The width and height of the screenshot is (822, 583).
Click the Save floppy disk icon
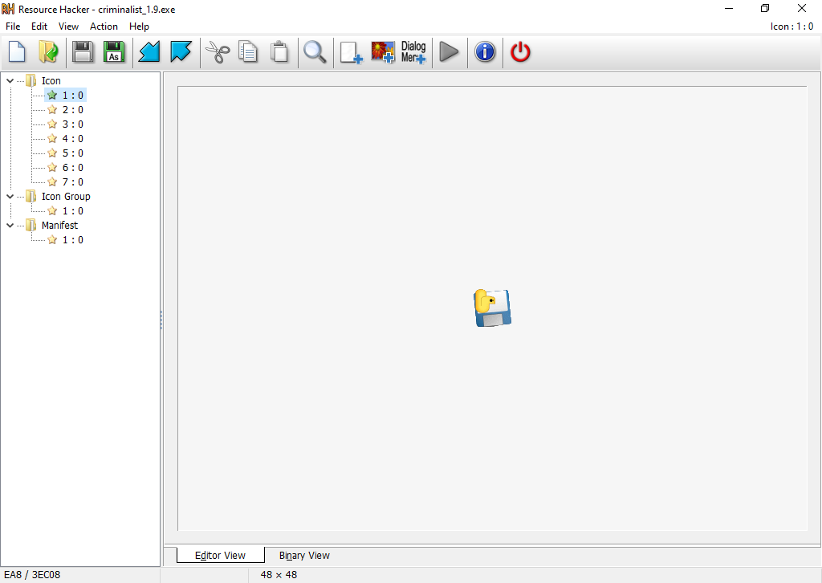pos(83,53)
